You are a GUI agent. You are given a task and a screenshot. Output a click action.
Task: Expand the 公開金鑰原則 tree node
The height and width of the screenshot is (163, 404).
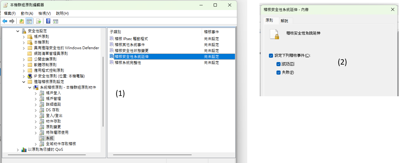pyautogui.click(x=24, y=59)
